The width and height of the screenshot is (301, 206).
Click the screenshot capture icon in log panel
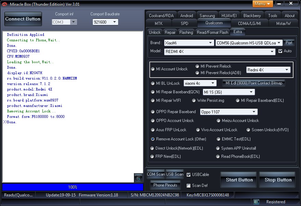click(x=138, y=178)
